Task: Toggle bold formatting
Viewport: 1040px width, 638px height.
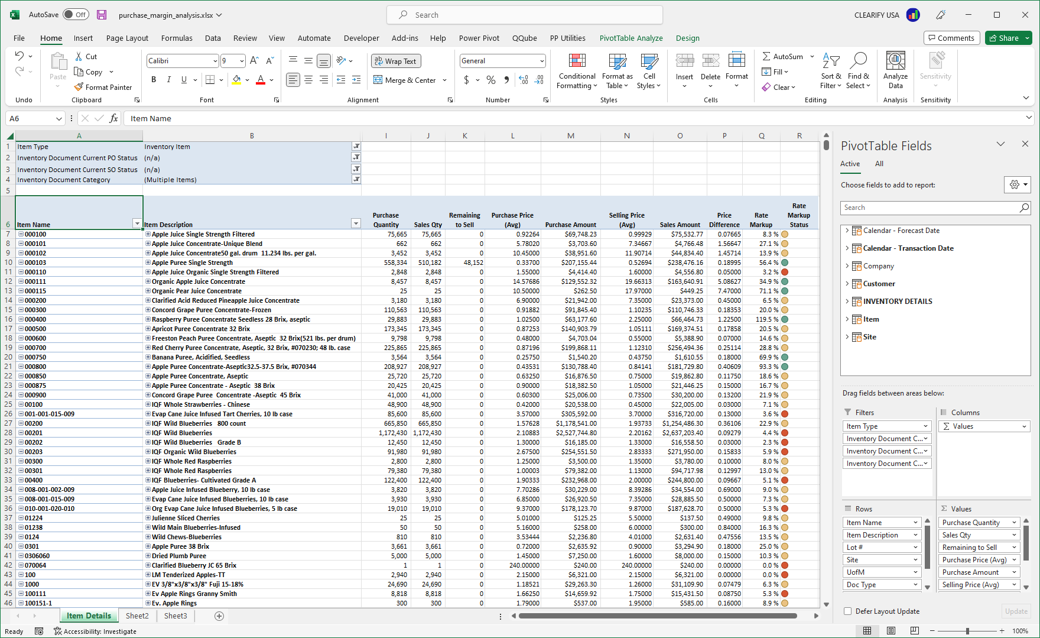Action: coord(154,79)
